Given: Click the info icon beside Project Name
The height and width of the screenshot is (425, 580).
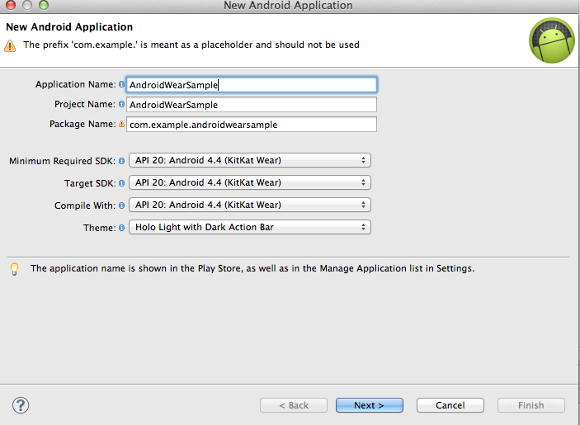Looking at the screenshot, I should point(121,104).
